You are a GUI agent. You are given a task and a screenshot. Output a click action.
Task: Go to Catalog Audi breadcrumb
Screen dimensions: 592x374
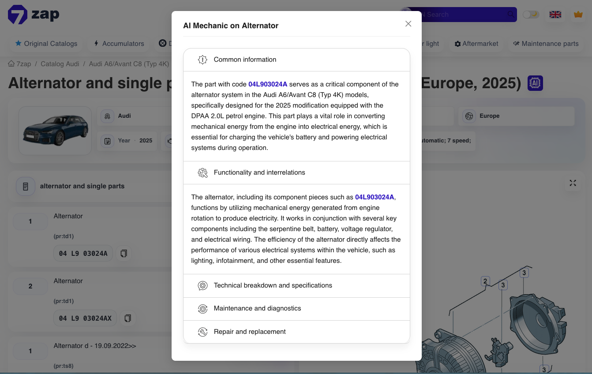60,64
